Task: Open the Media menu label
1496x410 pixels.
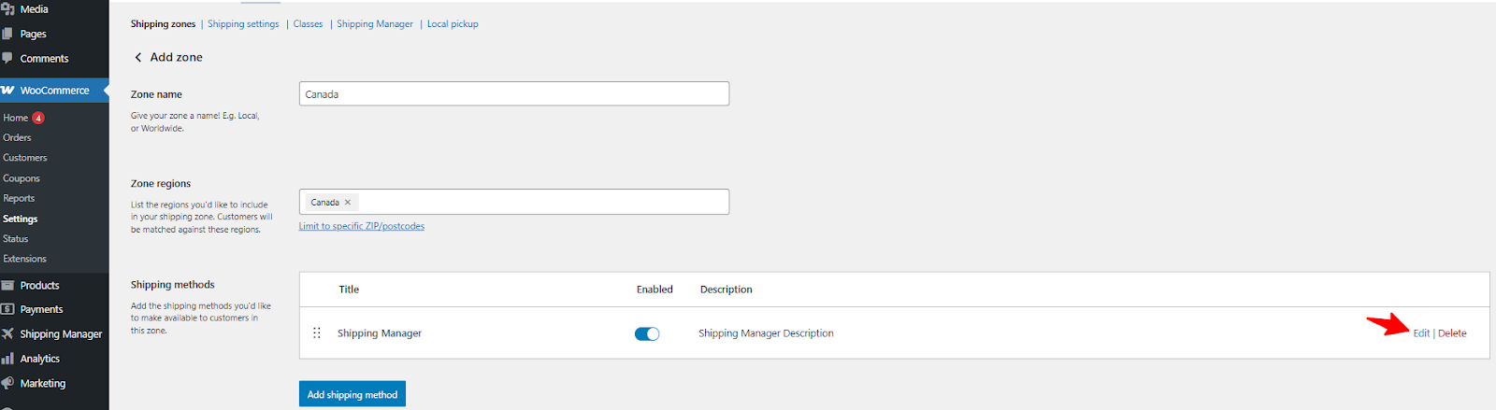Action: [35, 9]
